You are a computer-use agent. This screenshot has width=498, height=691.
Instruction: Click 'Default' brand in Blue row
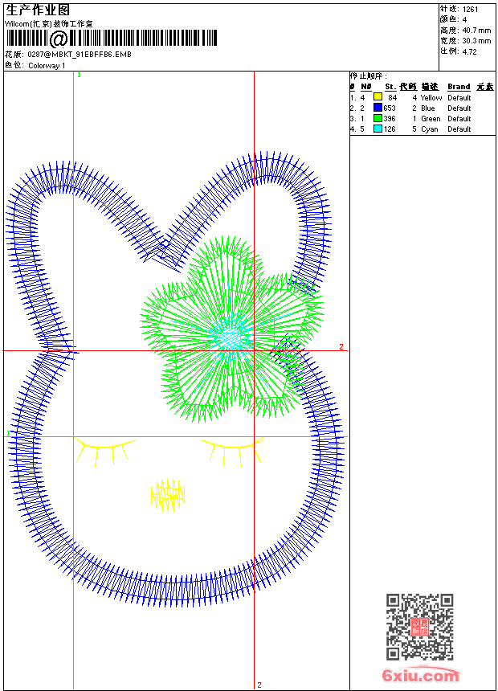coord(459,108)
